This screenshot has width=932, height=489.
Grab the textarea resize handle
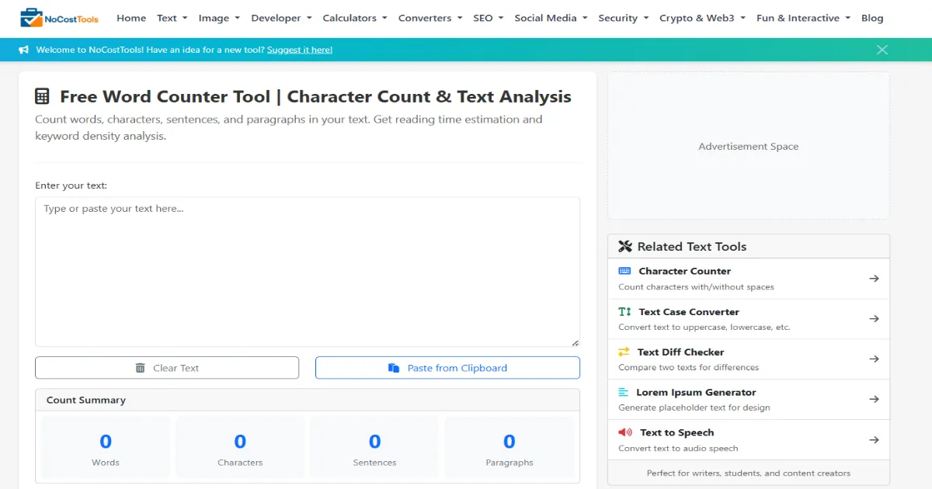[575, 342]
